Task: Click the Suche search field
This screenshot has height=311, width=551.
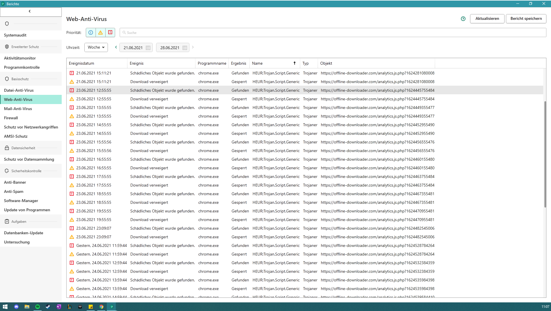Action: (333, 32)
